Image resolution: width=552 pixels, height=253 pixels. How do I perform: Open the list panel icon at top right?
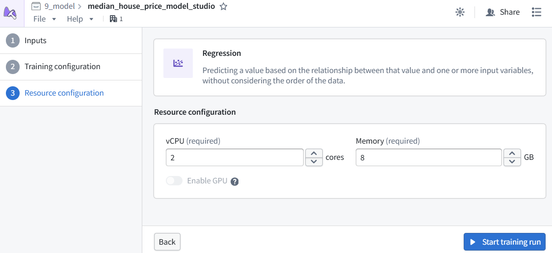pyautogui.click(x=536, y=12)
